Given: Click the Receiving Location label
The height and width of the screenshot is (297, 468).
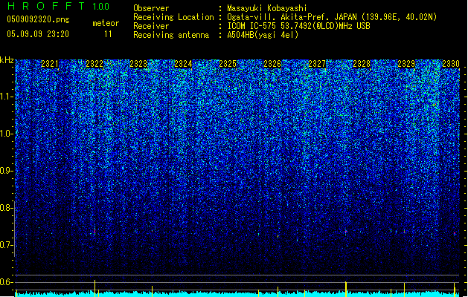Looking at the screenshot, I should click(x=173, y=17).
